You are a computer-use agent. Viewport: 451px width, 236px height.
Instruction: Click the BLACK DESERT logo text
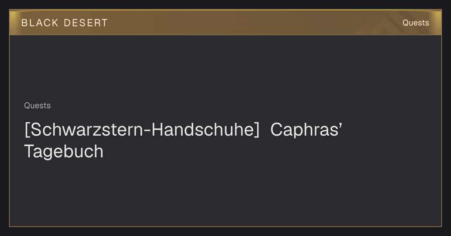pyautogui.click(x=65, y=23)
